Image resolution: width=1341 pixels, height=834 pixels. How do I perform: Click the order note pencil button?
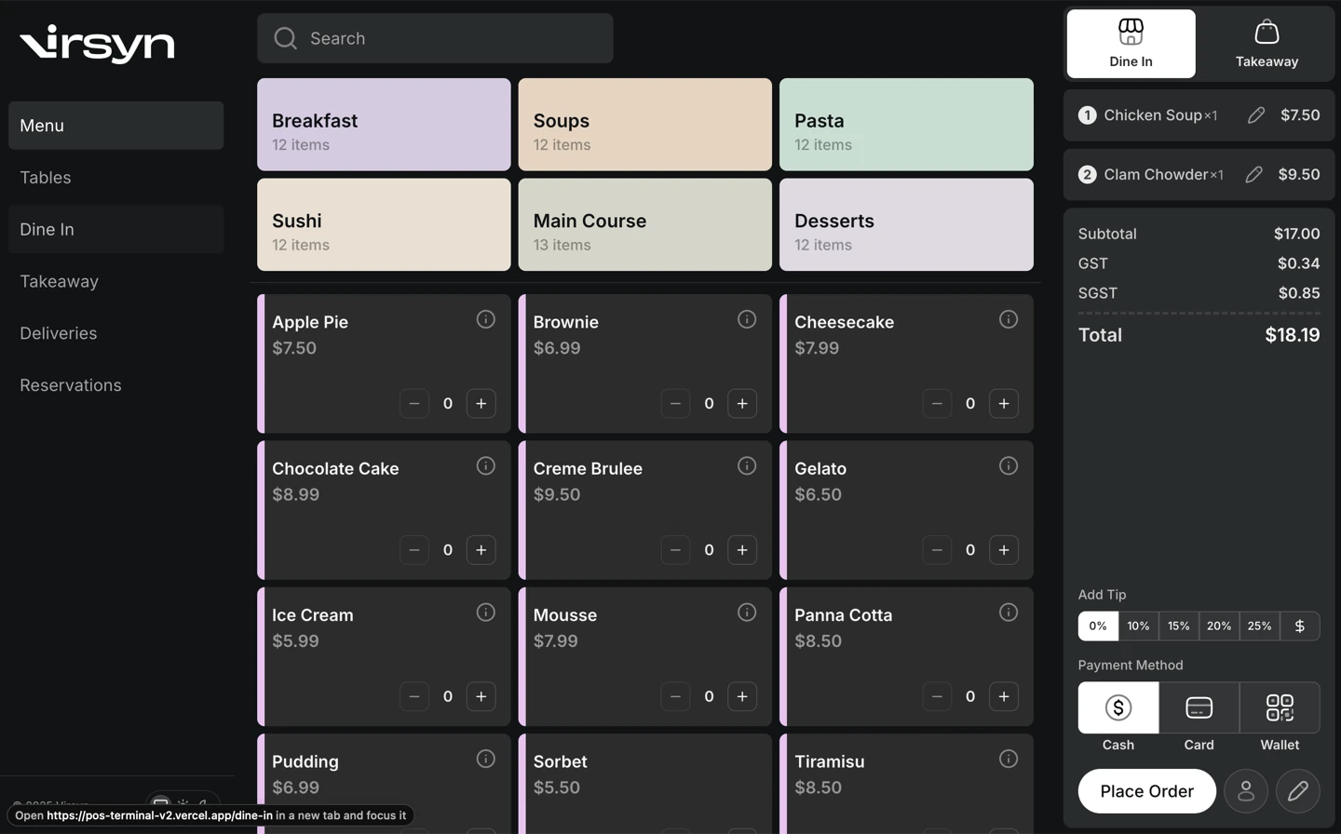click(1298, 791)
